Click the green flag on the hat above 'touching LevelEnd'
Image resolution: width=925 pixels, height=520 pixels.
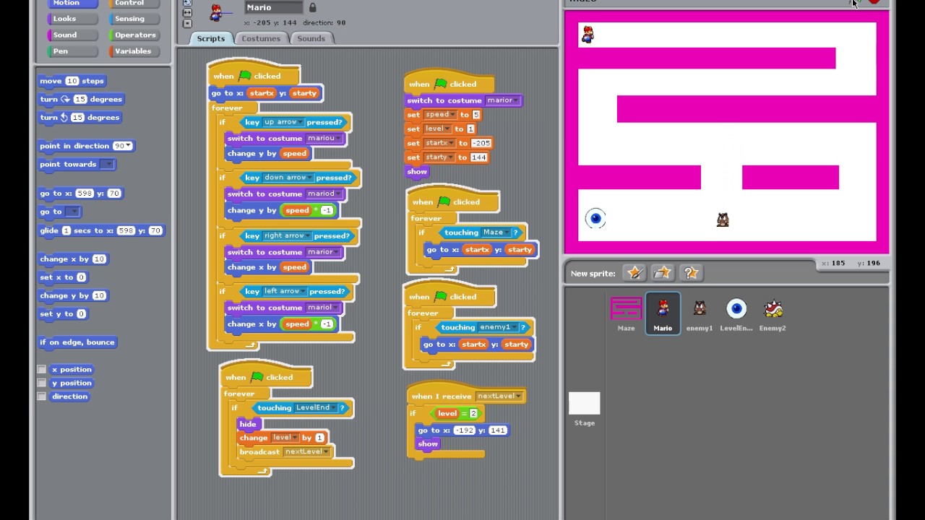[x=257, y=377]
